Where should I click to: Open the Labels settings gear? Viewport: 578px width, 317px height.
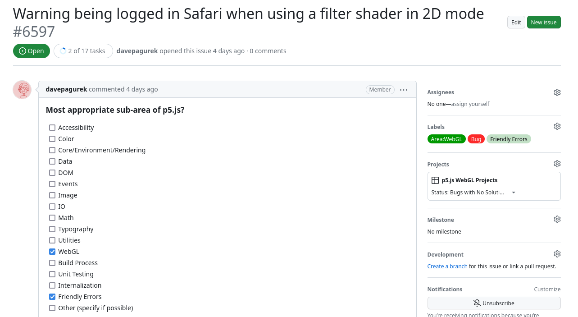click(557, 126)
